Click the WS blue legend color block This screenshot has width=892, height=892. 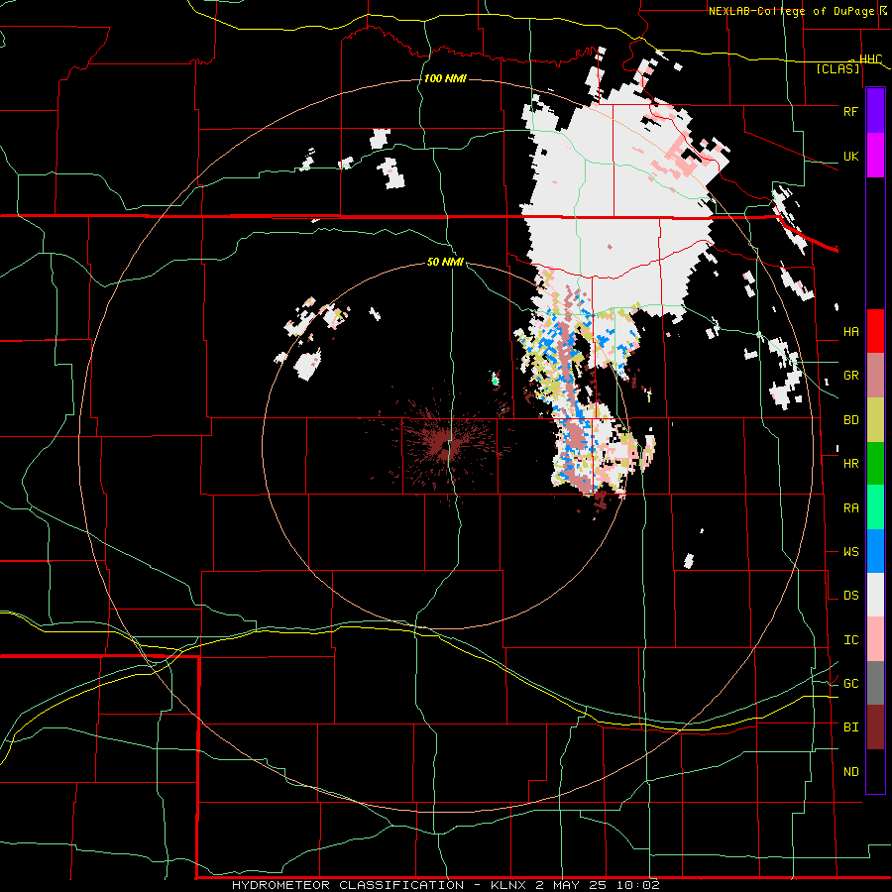click(875, 551)
